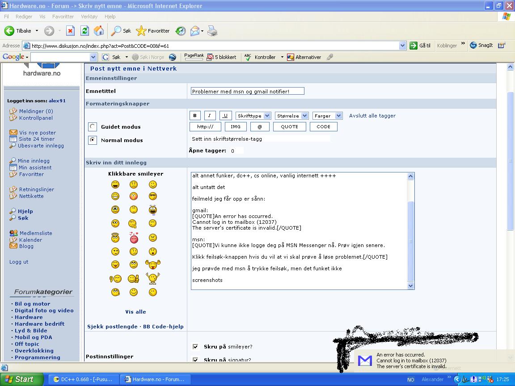515x386 pixels.
Task: Open the Hjelp menu
Action: coord(110,17)
